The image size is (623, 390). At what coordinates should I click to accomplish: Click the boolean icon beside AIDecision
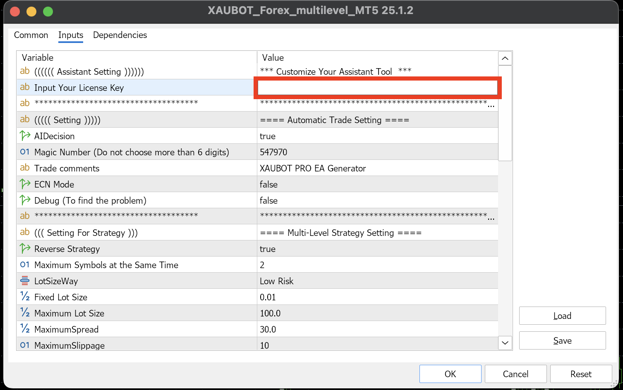[x=25, y=136]
